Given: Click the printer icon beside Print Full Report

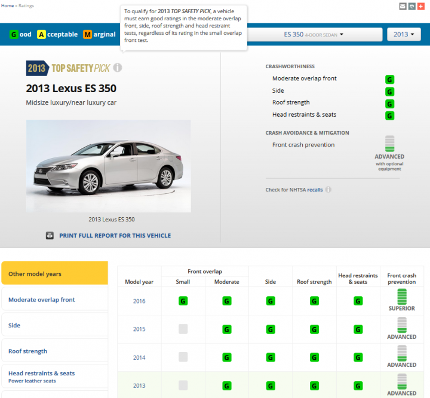Looking at the screenshot, I should pyautogui.click(x=50, y=236).
